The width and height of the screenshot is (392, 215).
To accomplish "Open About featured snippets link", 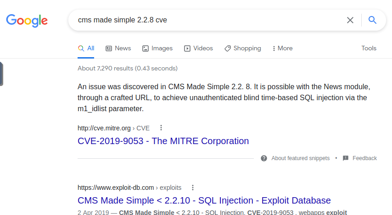I will pyautogui.click(x=301, y=158).
